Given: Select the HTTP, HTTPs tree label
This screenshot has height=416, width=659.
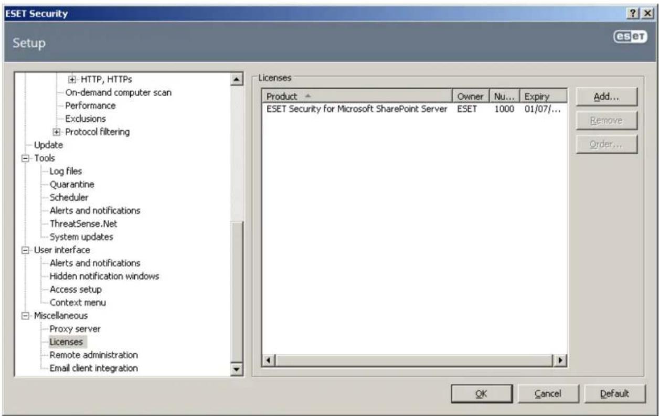Looking at the screenshot, I should pyautogui.click(x=106, y=79).
